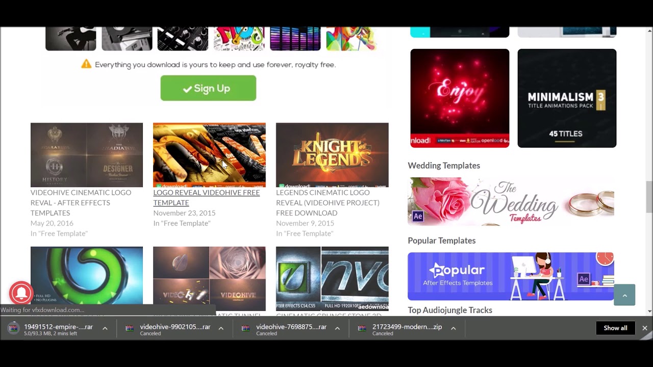Close the downloads bar with X

[645, 328]
